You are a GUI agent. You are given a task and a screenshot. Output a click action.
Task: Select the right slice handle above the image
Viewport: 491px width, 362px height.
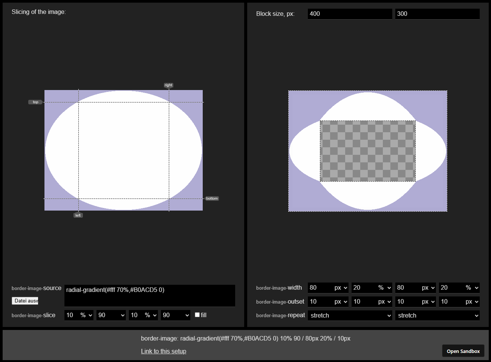(x=168, y=85)
